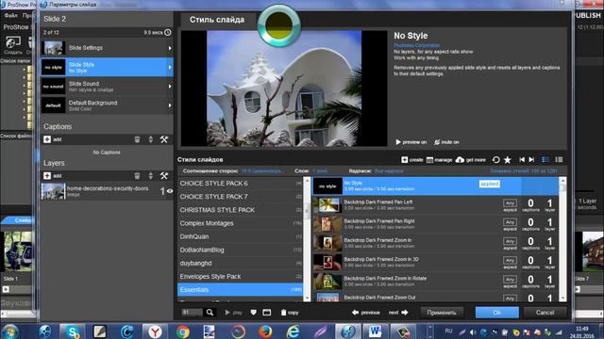The image size is (604, 339).
Task: Toggle preview on in style preview
Action: click(411, 142)
